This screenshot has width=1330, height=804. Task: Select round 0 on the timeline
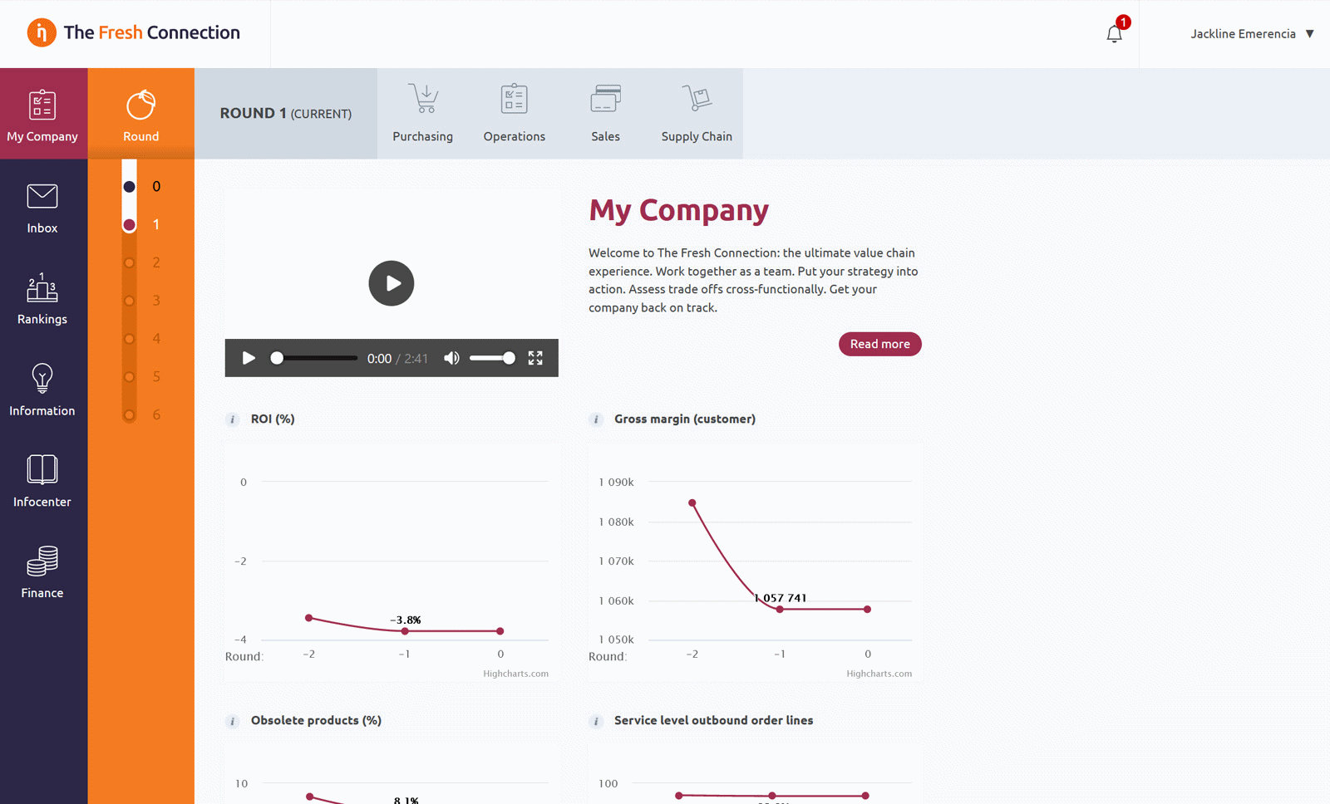[x=130, y=187]
